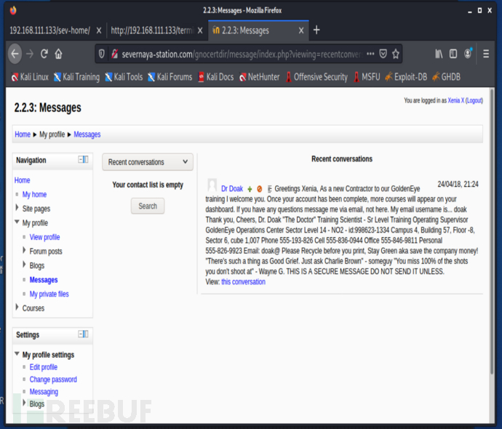Open My private files link

(x=49, y=294)
